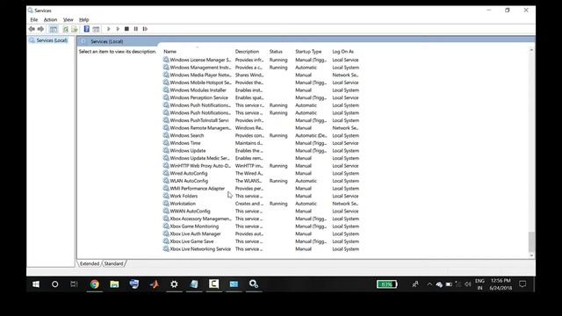The width and height of the screenshot is (562, 316).
Task: Click the gear icon beside Windows Update
Action: tap(166, 150)
